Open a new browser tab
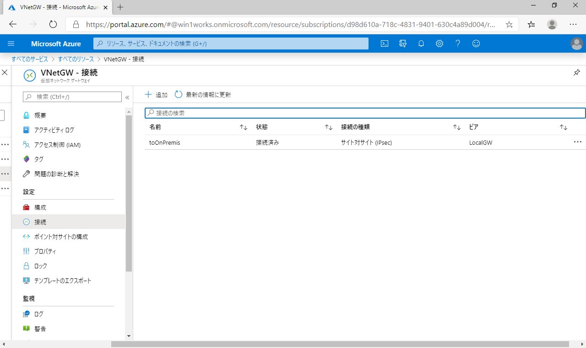Screen dimensions: 586x348 (x=120, y=7)
